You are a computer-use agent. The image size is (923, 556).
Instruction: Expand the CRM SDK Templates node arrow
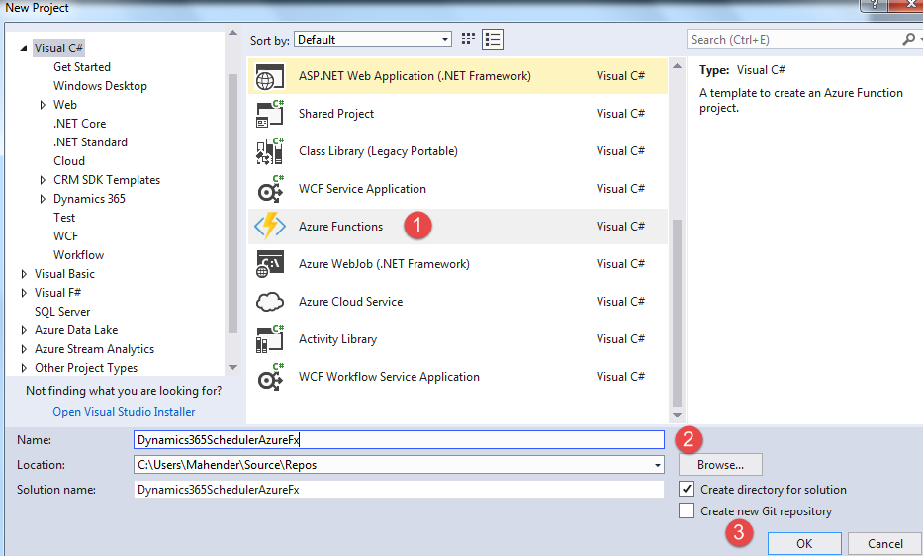(x=43, y=180)
